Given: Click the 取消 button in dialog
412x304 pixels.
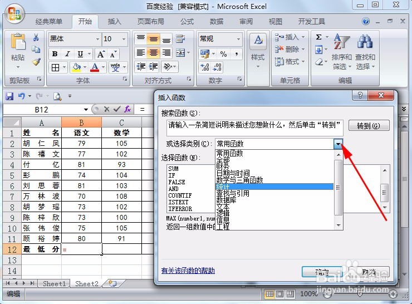Looking at the screenshot, I should tap(369, 272).
